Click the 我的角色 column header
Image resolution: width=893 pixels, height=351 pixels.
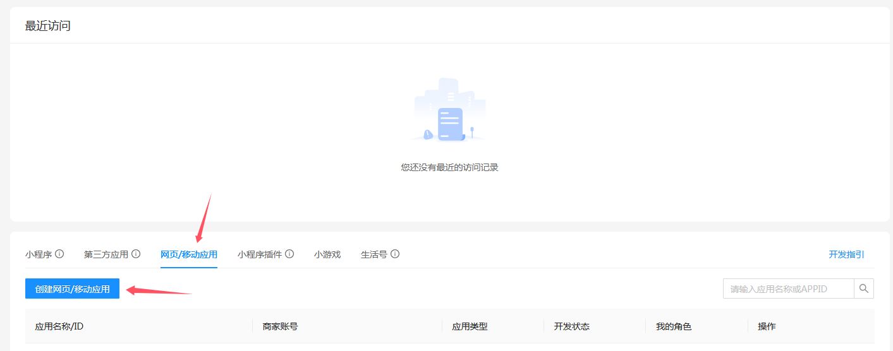tap(674, 326)
